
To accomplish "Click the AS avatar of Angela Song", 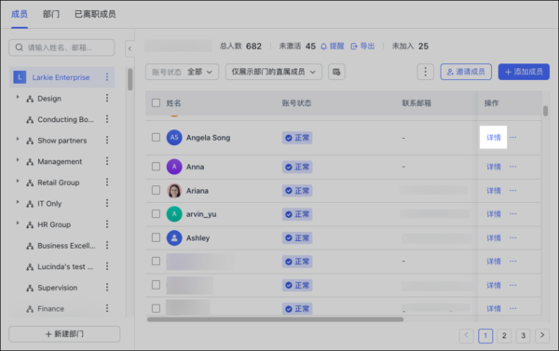I will click(174, 138).
